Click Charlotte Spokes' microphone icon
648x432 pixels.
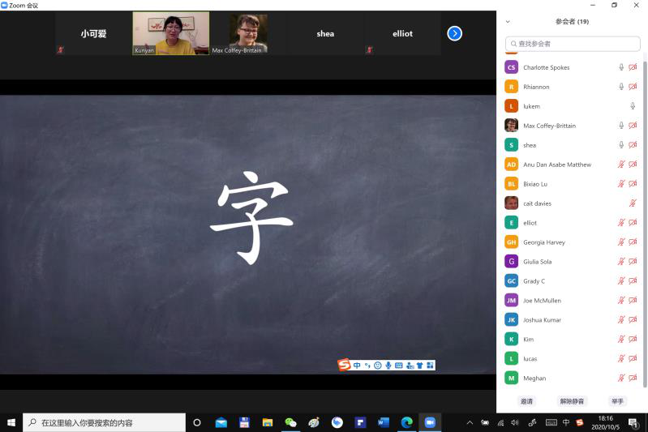point(621,67)
